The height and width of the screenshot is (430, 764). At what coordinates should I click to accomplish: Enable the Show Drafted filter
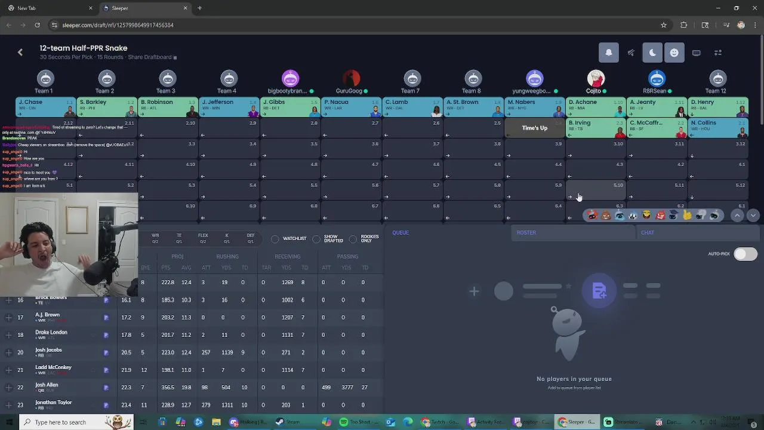pyautogui.click(x=328, y=239)
